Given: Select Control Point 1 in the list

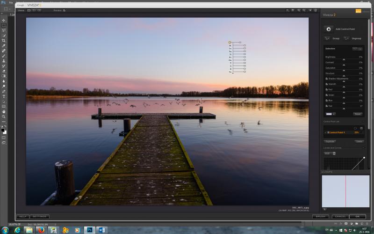Looking at the screenshot, I should click(x=344, y=132).
